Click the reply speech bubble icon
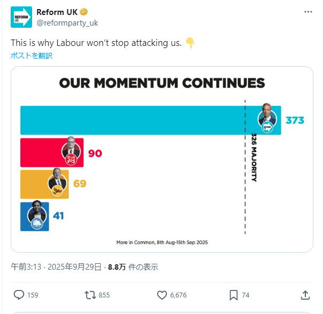Image resolution: width=323 pixels, height=314 pixels. (x=19, y=295)
